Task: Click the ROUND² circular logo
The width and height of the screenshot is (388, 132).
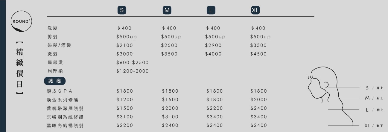Action: [21, 21]
